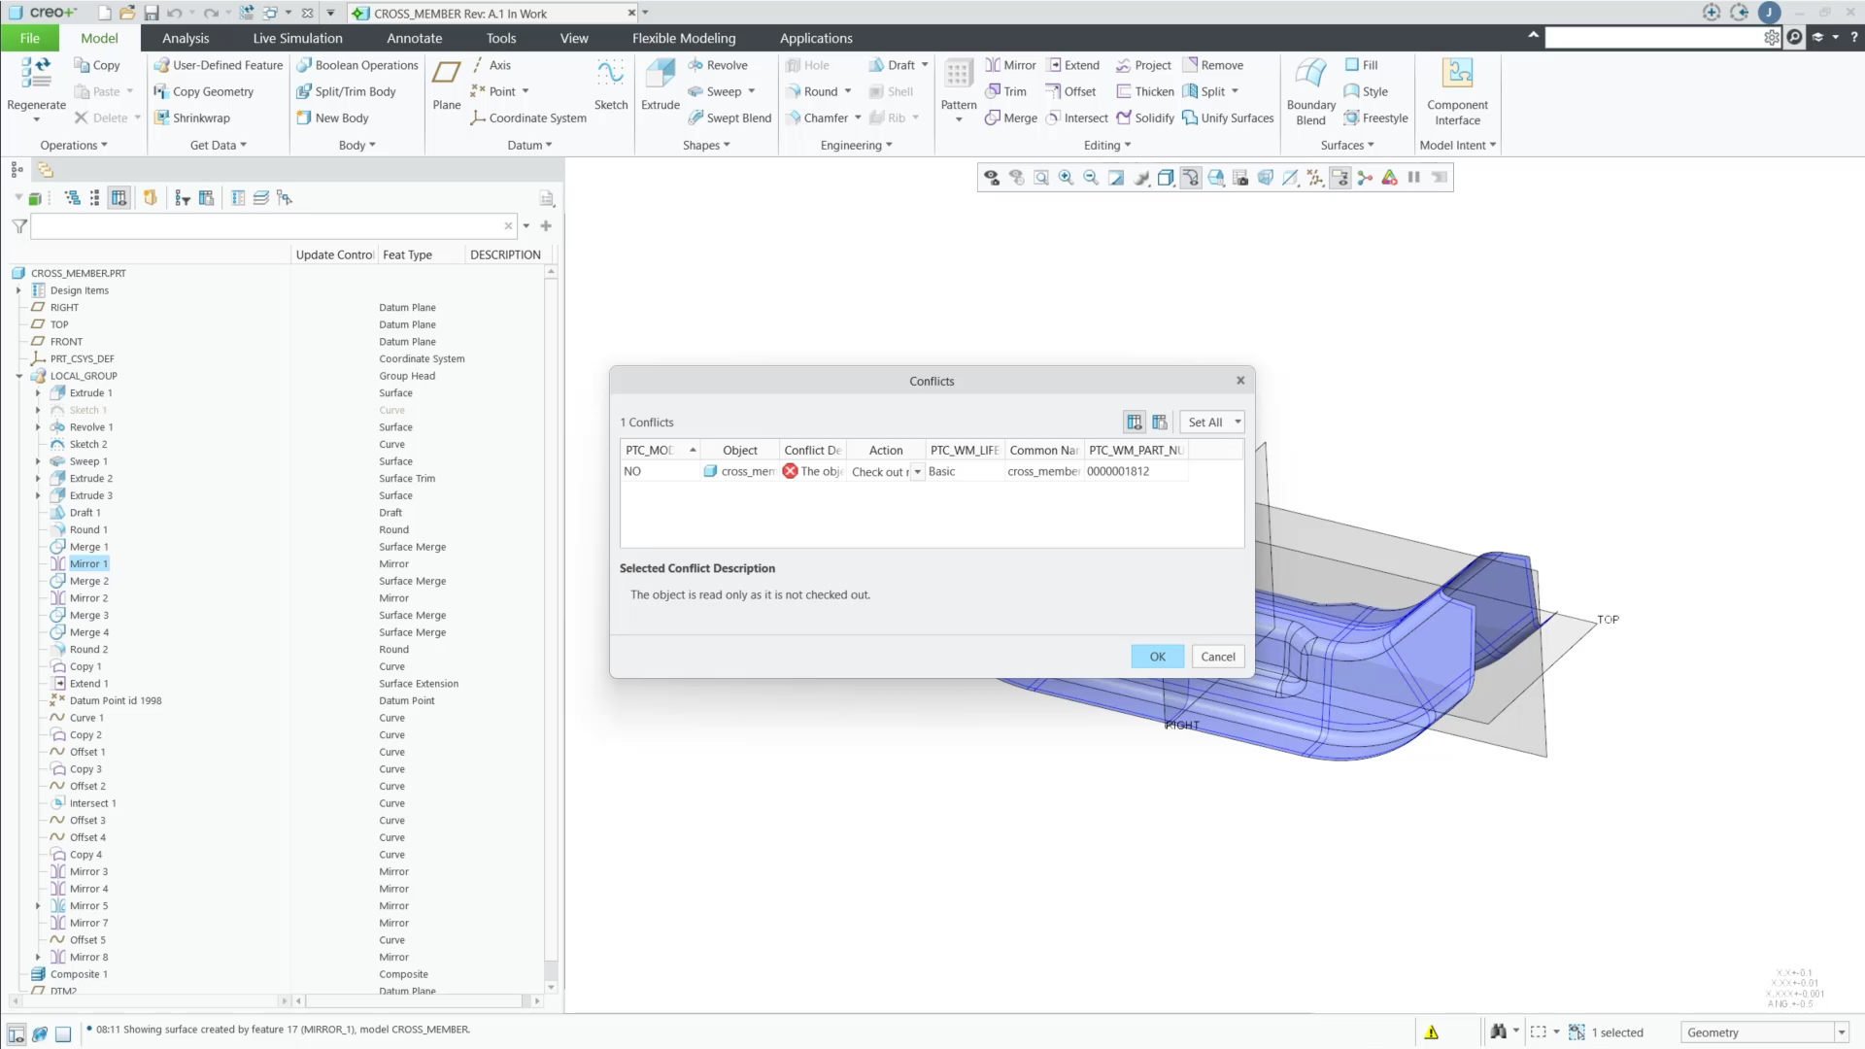Viewport: 1865px width, 1049px height.
Task: Toggle tree columns display in model tree
Action: point(119,197)
